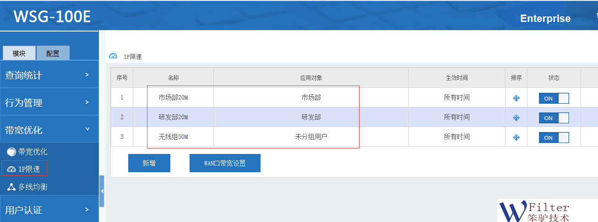The width and height of the screenshot is (598, 222).
Task: Click the IP限速 speedometer icon in sidebar
Action: click(x=11, y=169)
